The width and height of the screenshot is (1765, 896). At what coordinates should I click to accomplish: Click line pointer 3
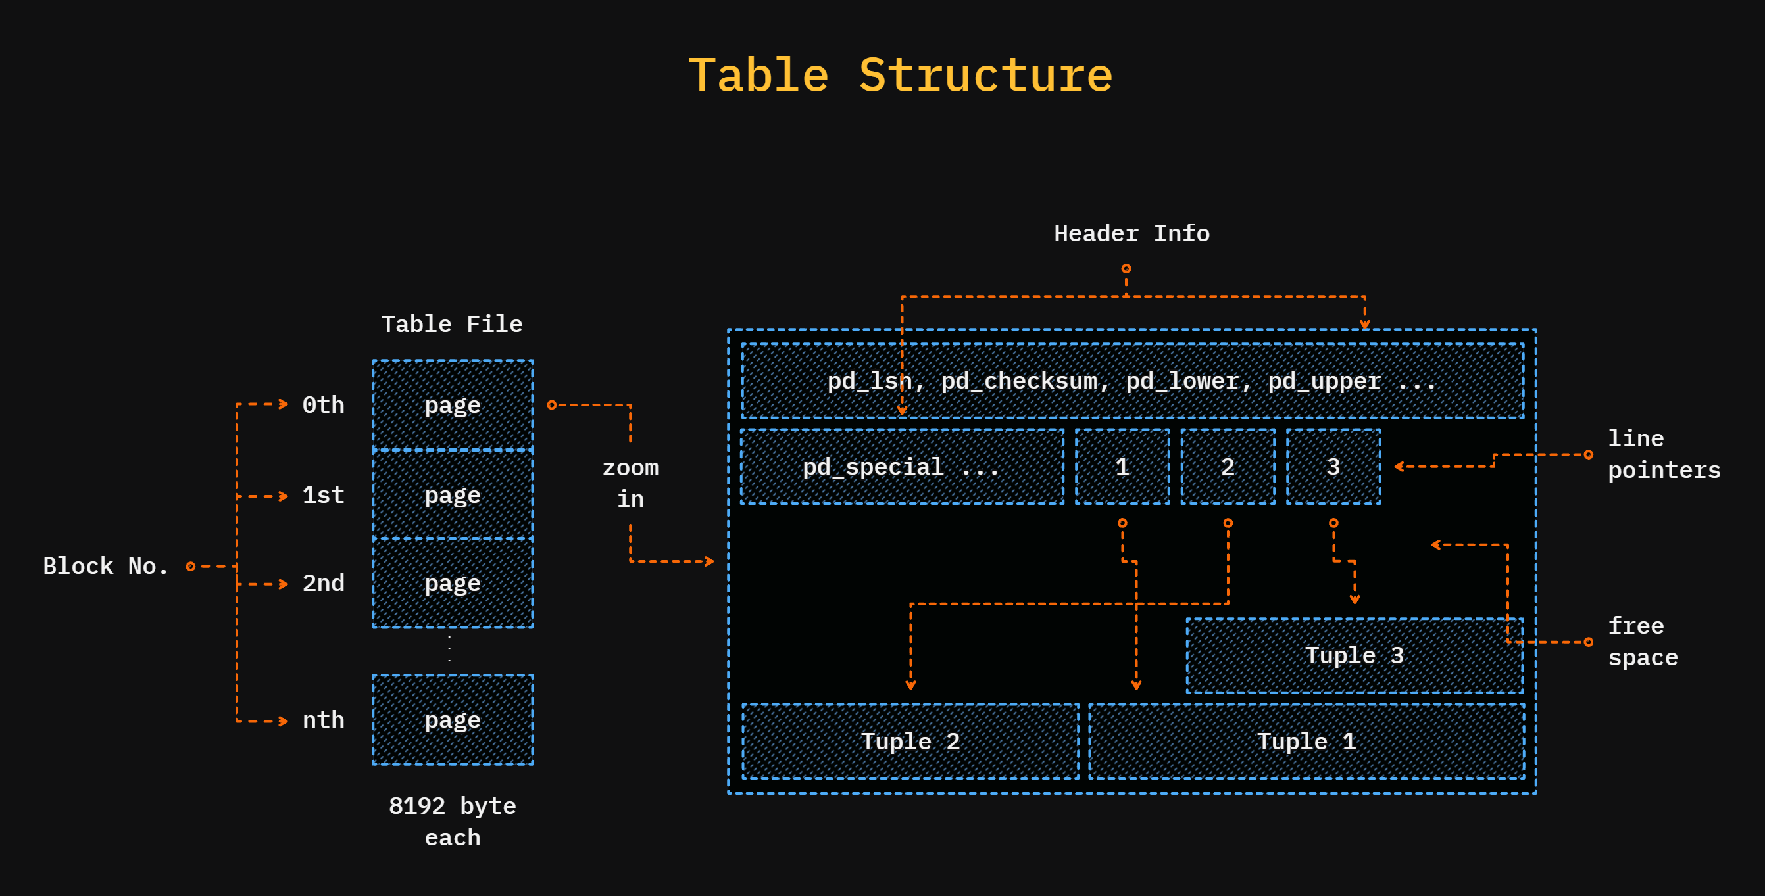point(1333,466)
